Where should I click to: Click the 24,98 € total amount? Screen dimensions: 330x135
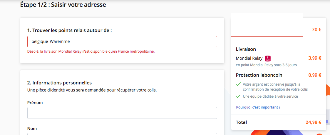coord(313,122)
